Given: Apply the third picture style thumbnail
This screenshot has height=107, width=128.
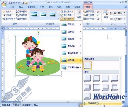Looking at the screenshot, I should [53, 14].
